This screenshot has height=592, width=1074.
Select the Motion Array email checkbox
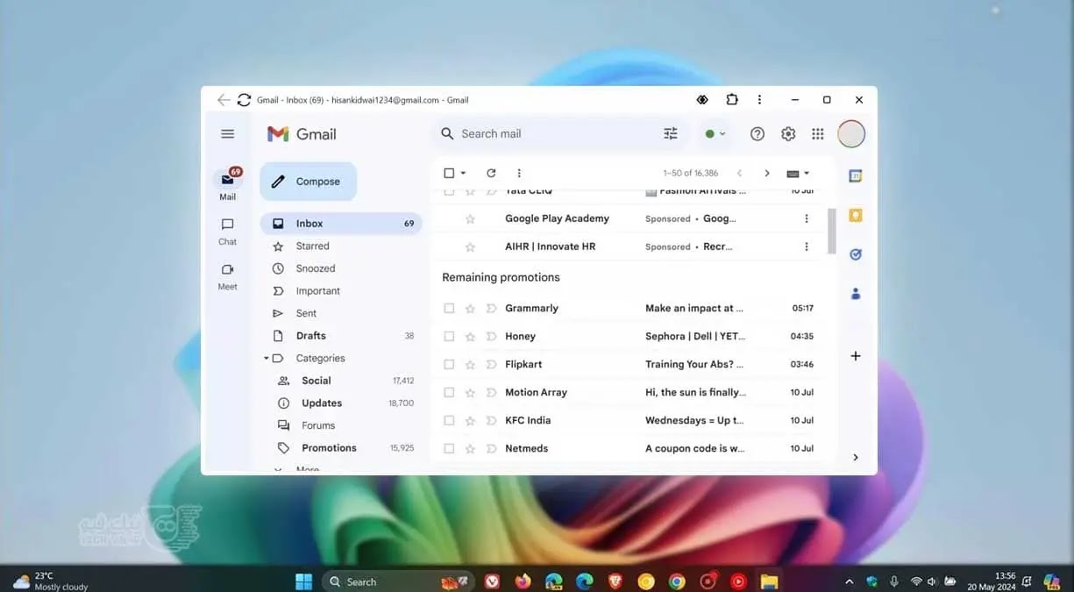[449, 393]
